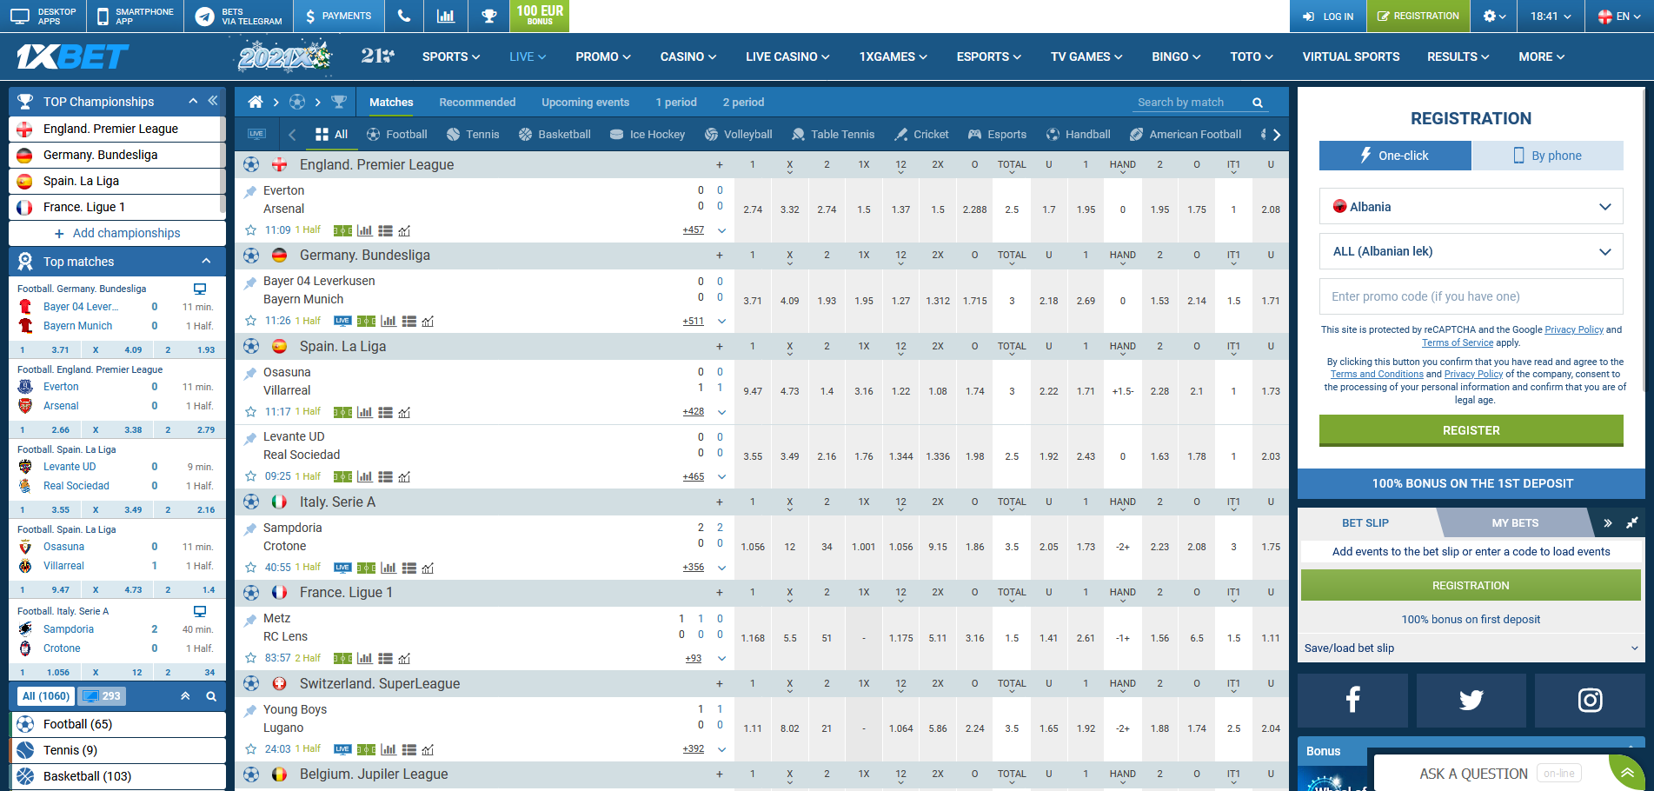The image size is (1654, 791).
Task: Click the pin icon in bet slip header
Action: point(1632,522)
